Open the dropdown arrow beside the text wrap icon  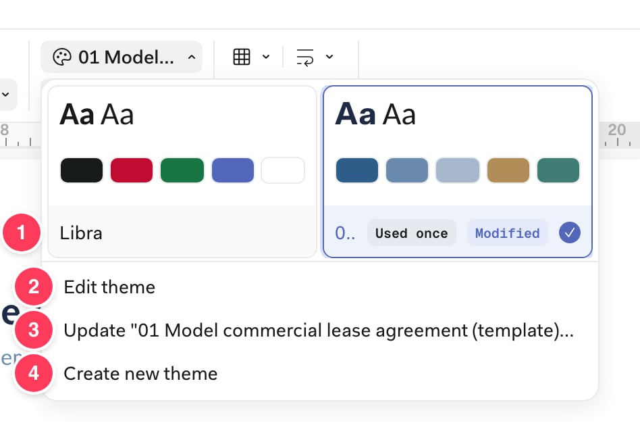click(x=329, y=57)
